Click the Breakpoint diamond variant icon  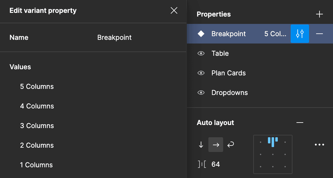pyautogui.click(x=201, y=34)
